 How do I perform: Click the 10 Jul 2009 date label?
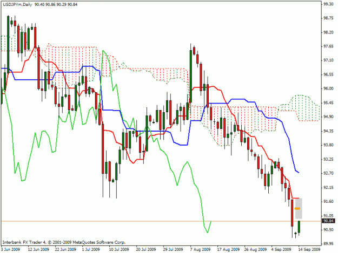pyautogui.click(x=119, y=249)
